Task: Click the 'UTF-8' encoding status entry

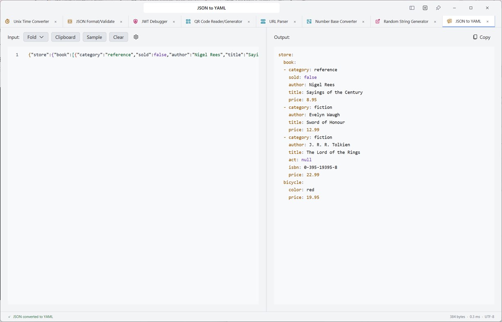Action: tap(489, 317)
